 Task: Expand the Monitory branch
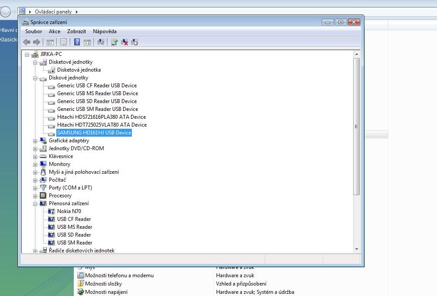click(x=35, y=165)
